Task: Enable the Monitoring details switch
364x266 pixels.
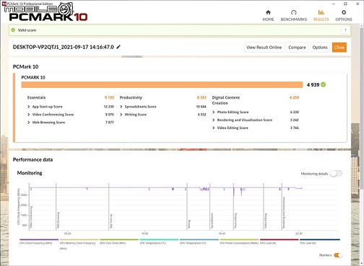Action: 337,174
